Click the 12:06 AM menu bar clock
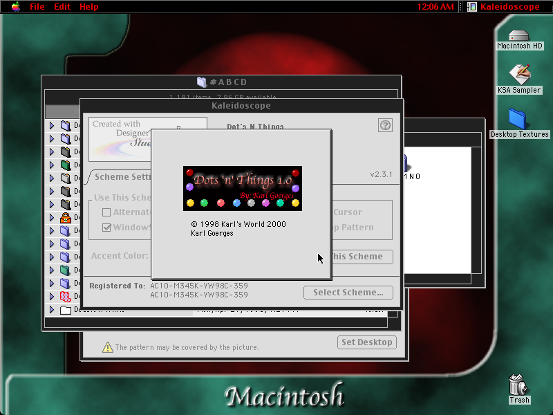The height and width of the screenshot is (415, 553). point(435,7)
